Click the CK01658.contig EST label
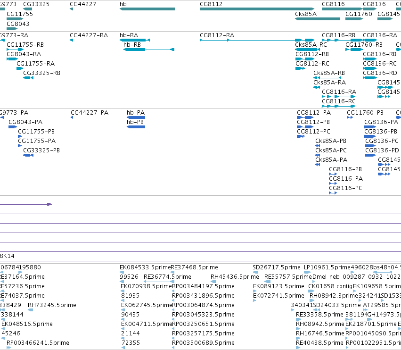The height and width of the screenshot is (350, 401). click(330, 286)
